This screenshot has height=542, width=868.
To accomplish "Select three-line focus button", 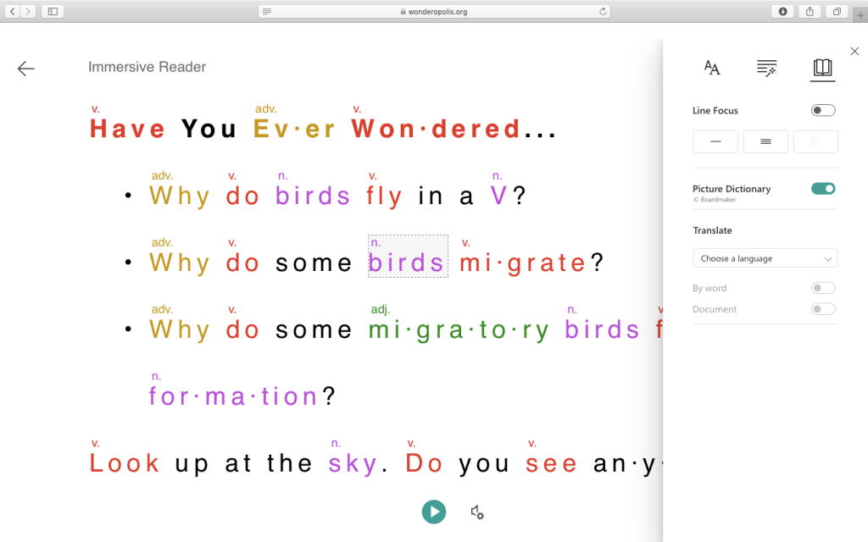I will 765,141.
